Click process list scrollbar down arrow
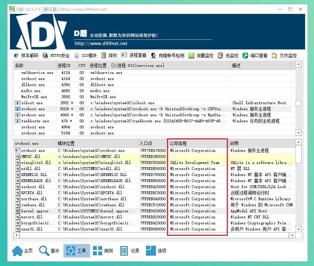 (x=298, y=133)
